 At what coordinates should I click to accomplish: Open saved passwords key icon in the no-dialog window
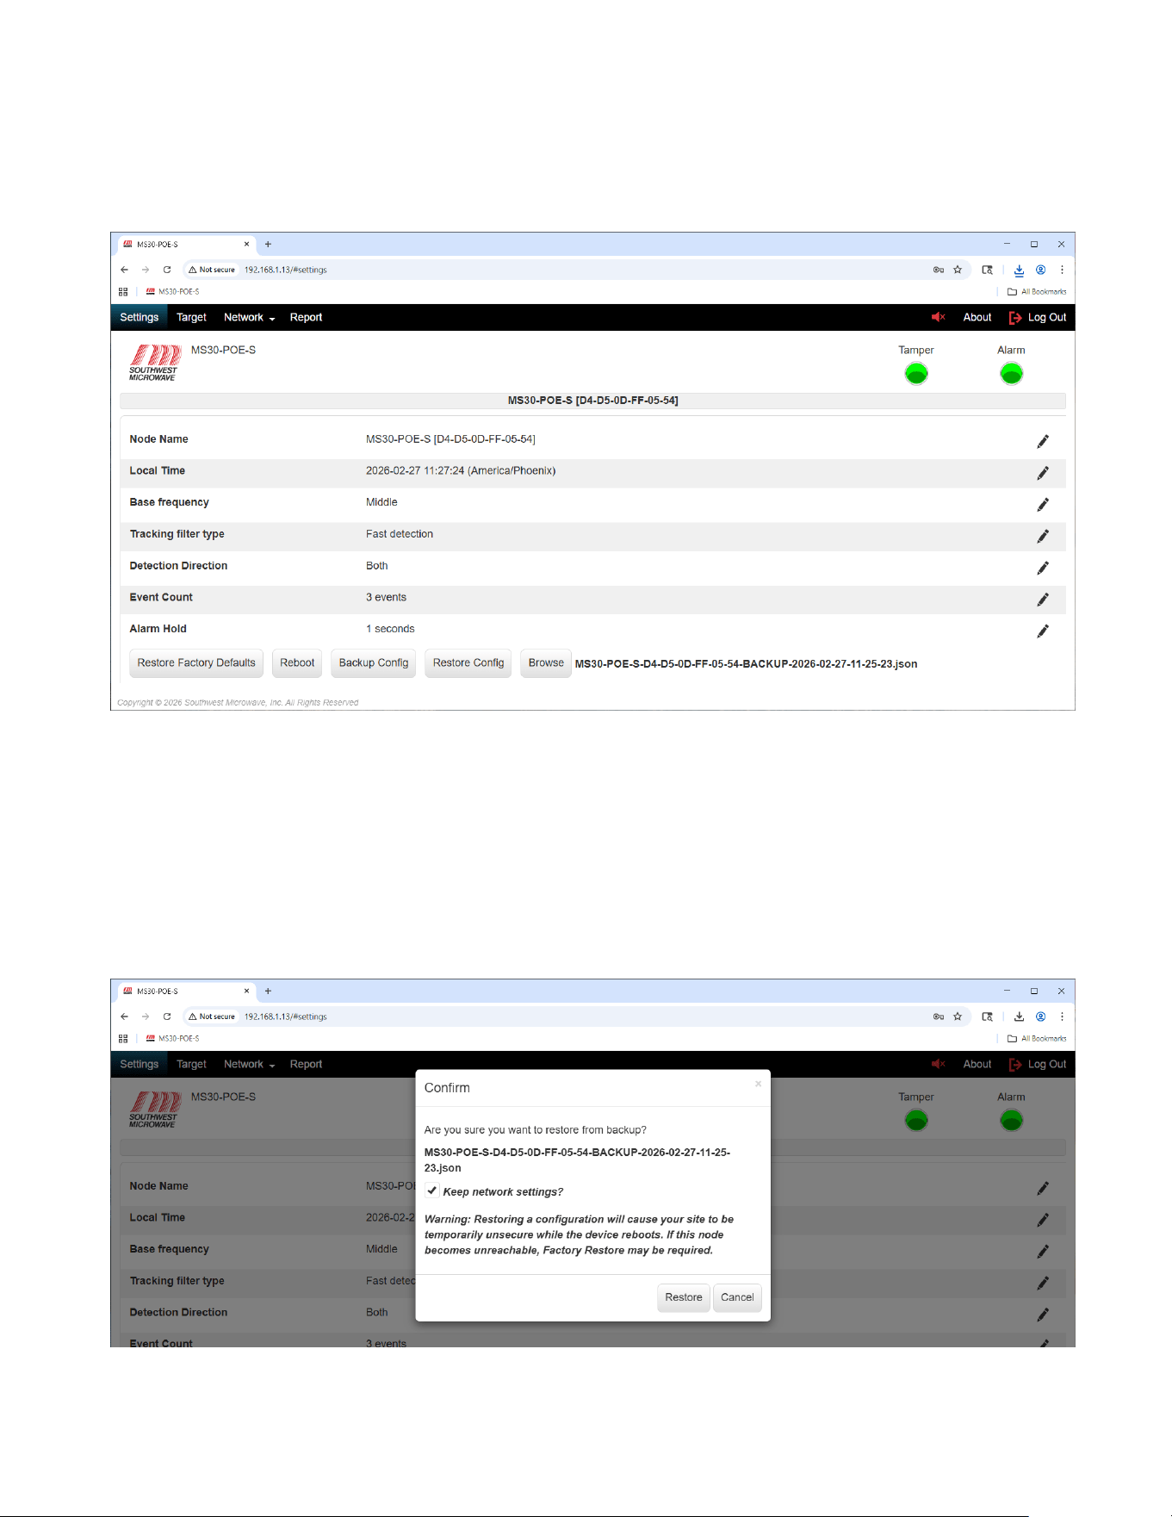click(939, 270)
